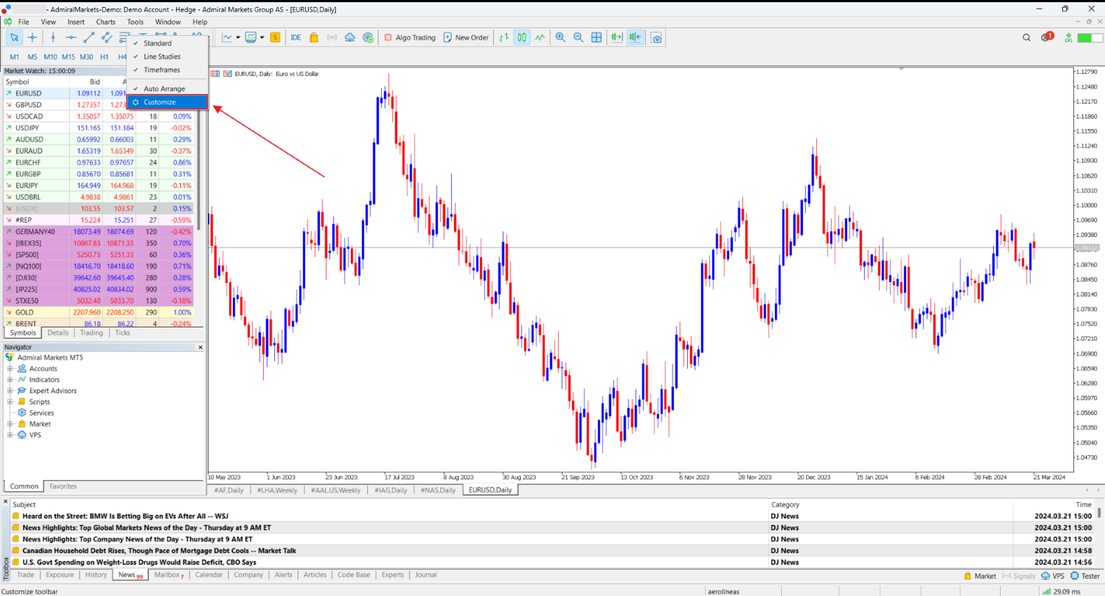Image resolution: width=1105 pixels, height=596 pixels.
Task: Tile chart windows with grid icon
Action: click(x=597, y=37)
